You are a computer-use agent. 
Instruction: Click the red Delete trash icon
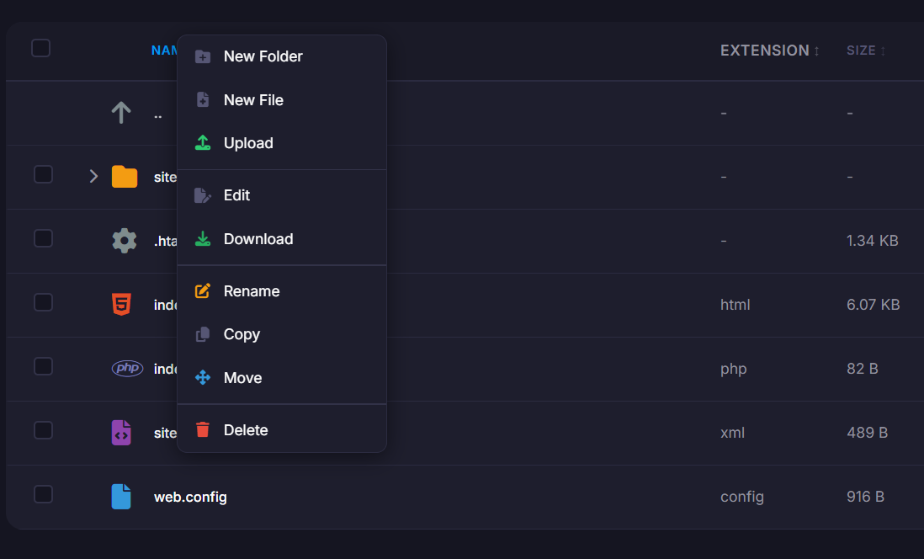(202, 430)
